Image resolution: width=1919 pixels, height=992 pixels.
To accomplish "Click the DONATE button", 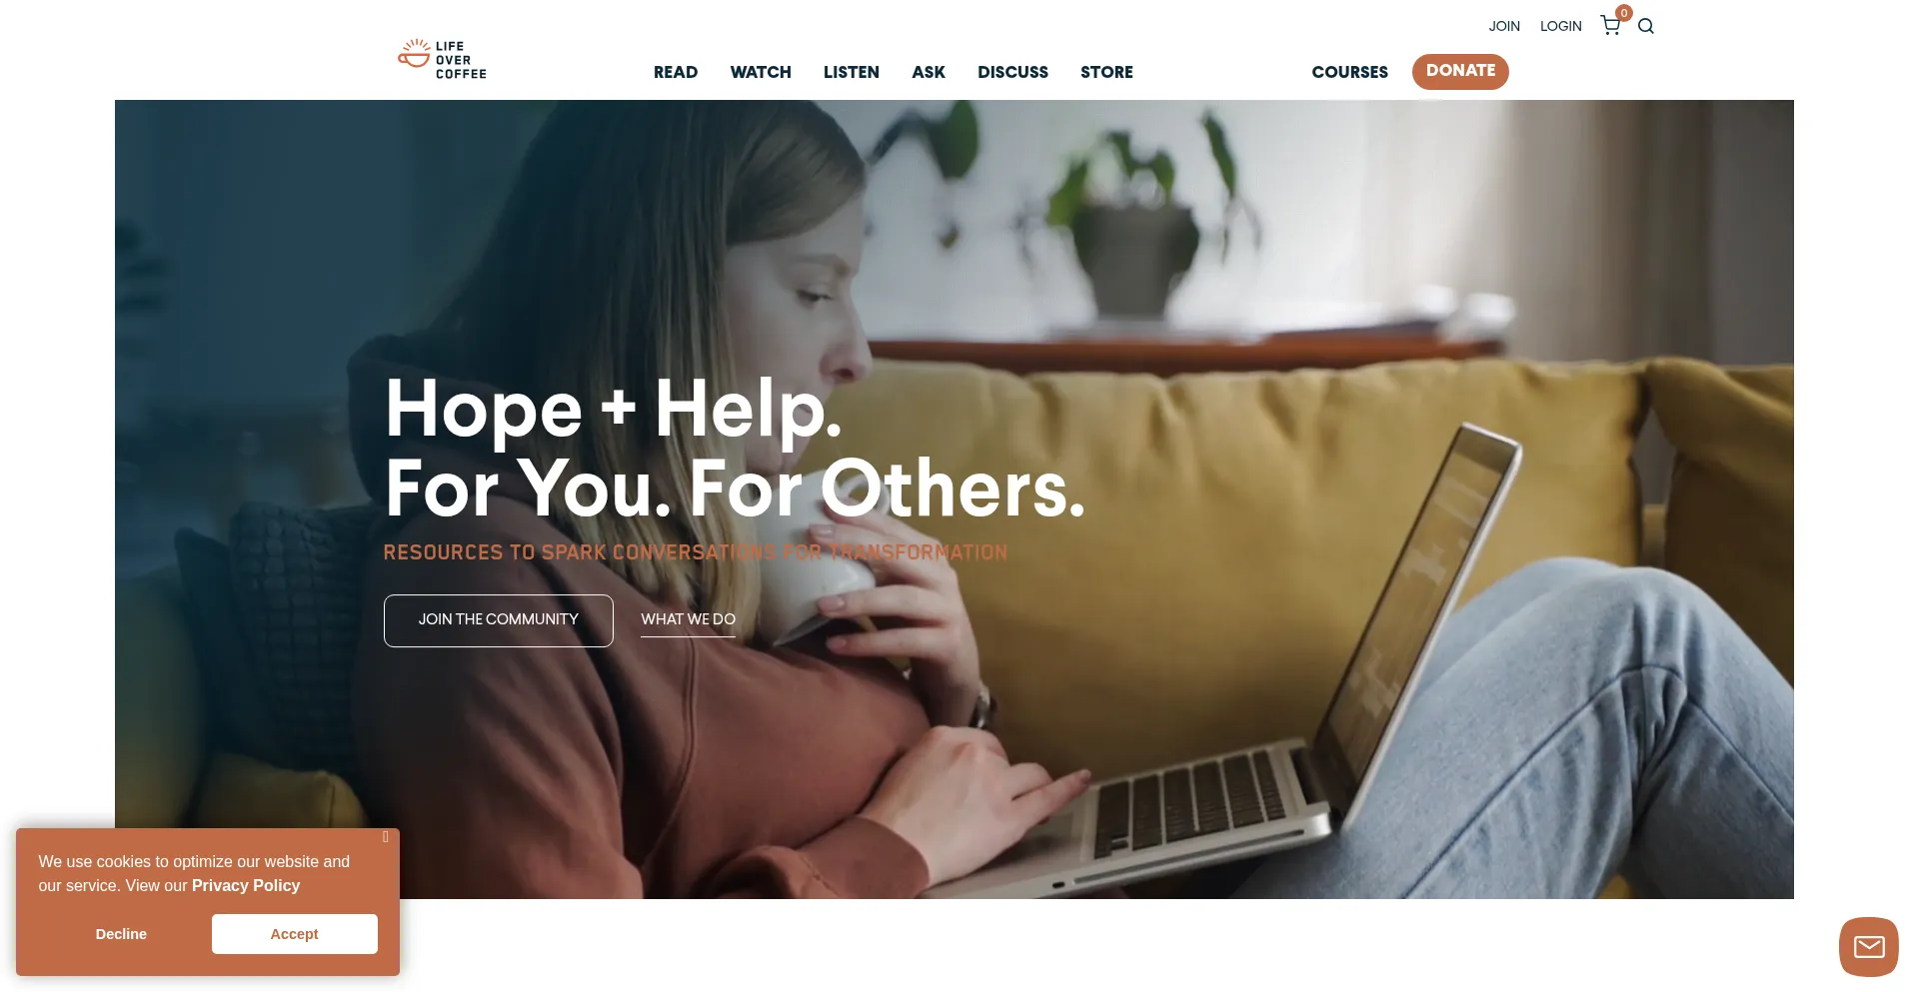I will [x=1460, y=71].
